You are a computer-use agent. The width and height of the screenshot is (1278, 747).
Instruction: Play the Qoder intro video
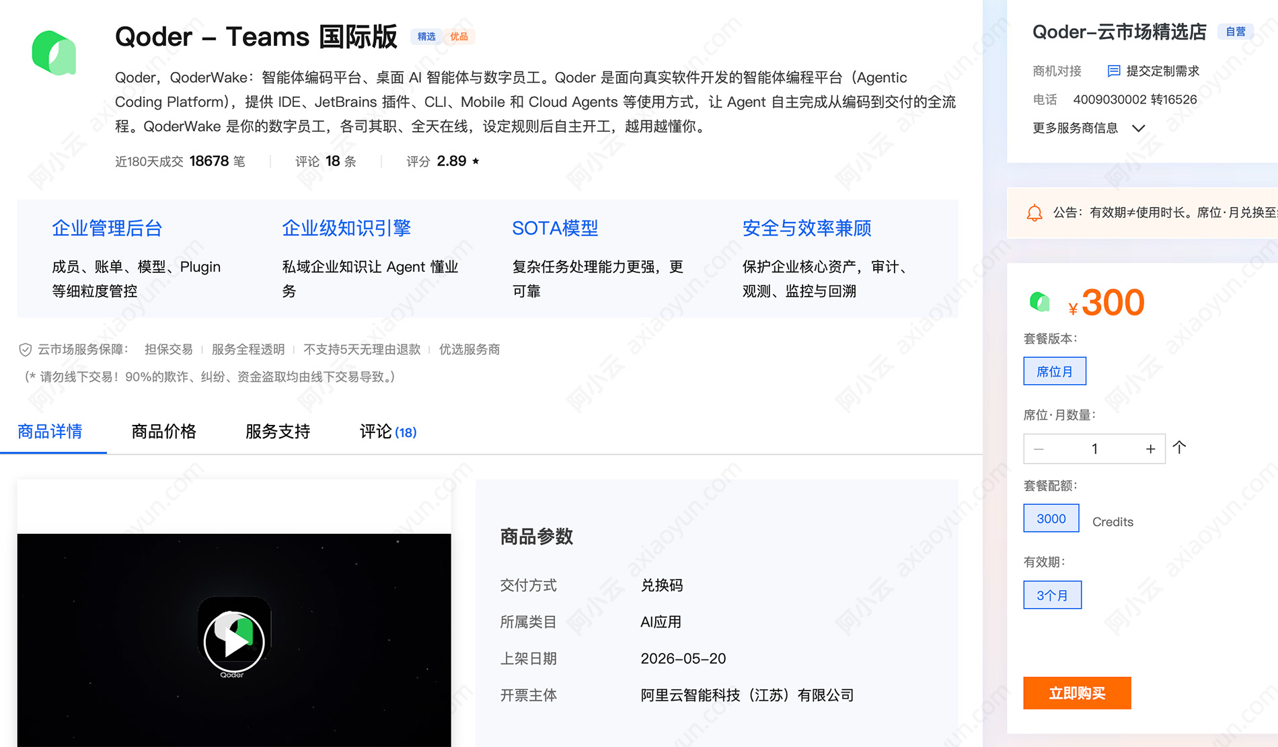(x=234, y=641)
